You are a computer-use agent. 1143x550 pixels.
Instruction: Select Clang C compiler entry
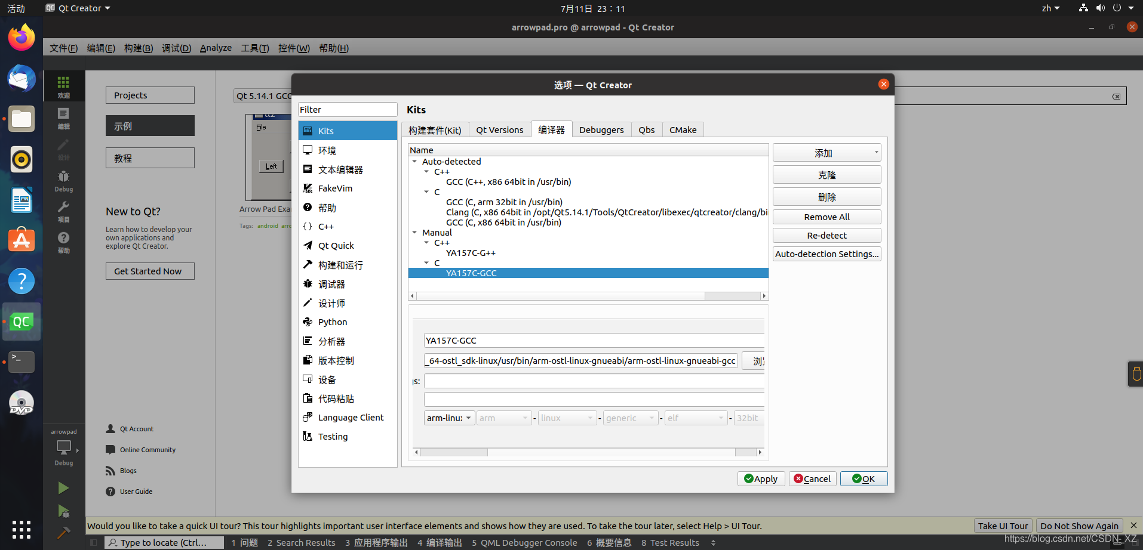tap(607, 212)
